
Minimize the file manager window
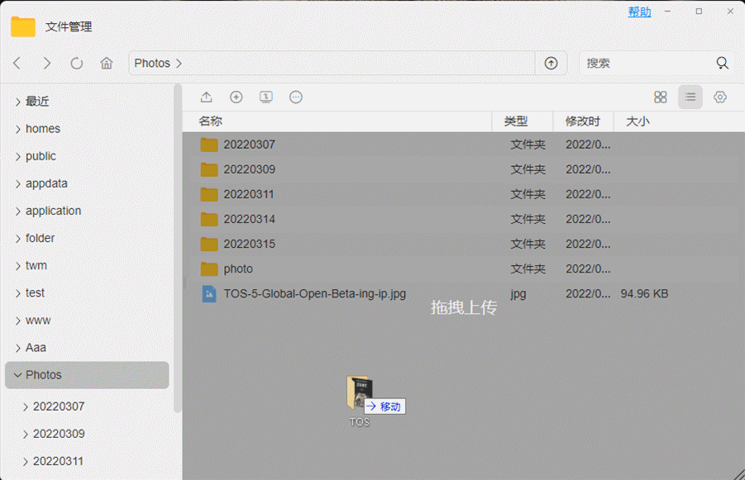(x=667, y=12)
